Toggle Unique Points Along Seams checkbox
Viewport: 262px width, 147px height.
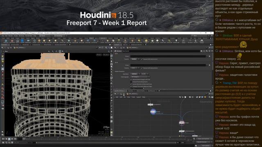131,82
